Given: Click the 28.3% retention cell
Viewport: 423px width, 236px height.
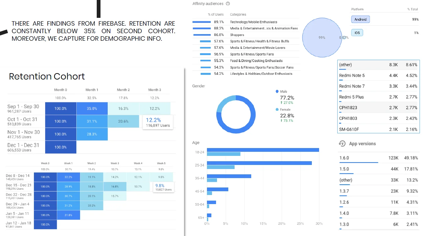Looking at the screenshot, I should click(92, 134).
